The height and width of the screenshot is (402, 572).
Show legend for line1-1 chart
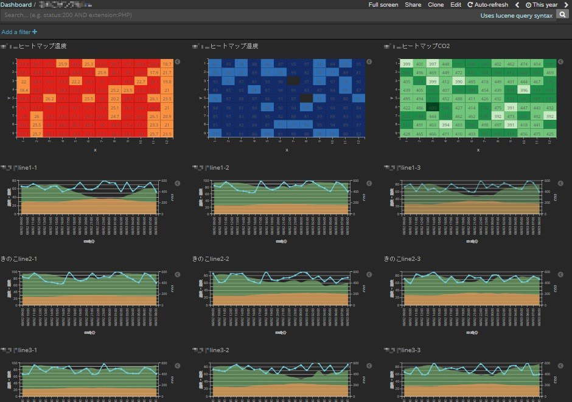pos(178,183)
